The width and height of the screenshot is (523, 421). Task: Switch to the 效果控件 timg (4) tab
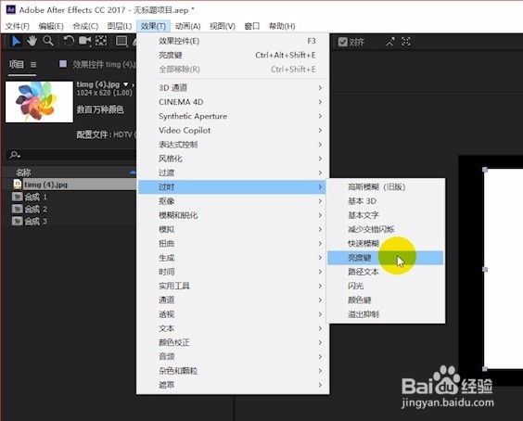pos(104,64)
